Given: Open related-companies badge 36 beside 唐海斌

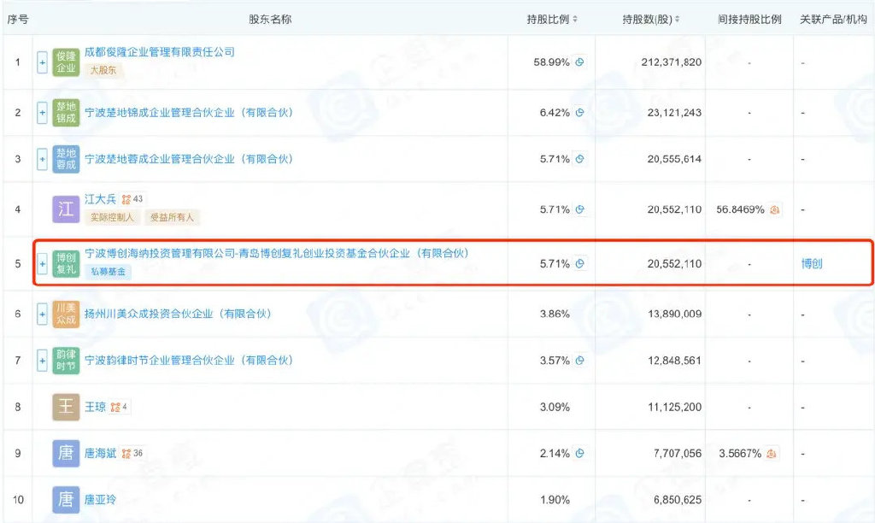Looking at the screenshot, I should (x=132, y=453).
